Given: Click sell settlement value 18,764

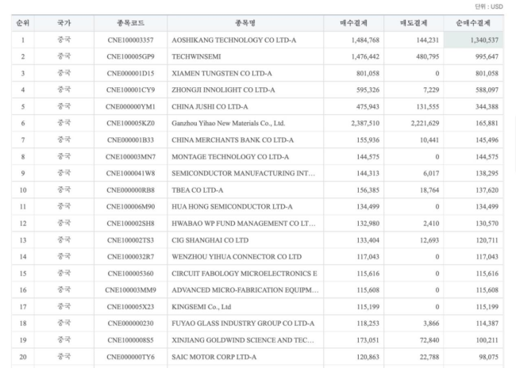Looking at the screenshot, I should [x=429, y=190].
